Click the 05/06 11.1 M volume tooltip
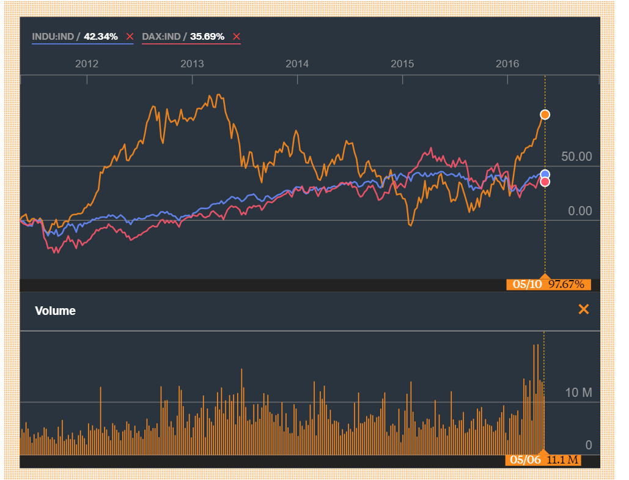 [543, 460]
